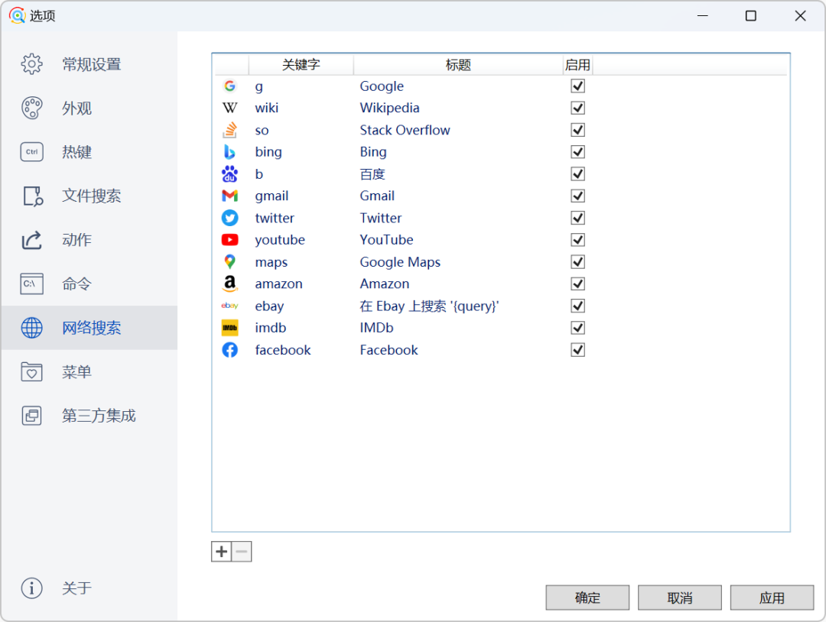Sort by the 关键字 column header
Viewport: 826px width, 622px height.
point(301,65)
